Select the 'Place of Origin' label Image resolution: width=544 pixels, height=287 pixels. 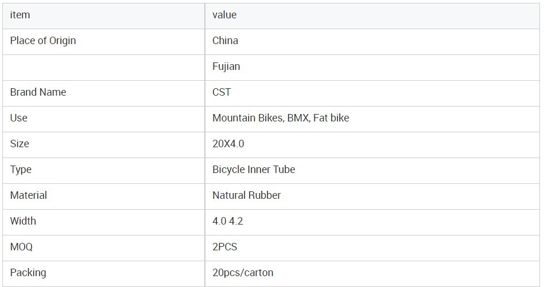[x=43, y=41]
